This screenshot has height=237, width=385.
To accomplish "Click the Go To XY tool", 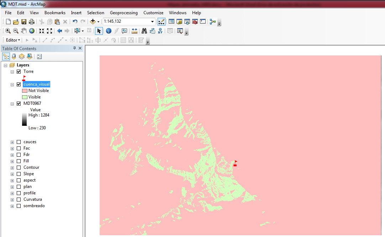I will (x=160, y=31).
